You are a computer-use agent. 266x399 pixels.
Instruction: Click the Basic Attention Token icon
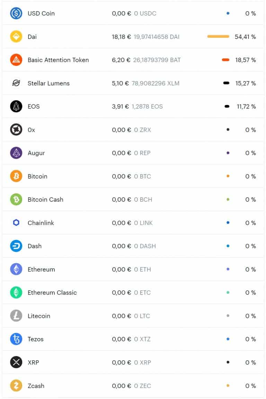16,60
